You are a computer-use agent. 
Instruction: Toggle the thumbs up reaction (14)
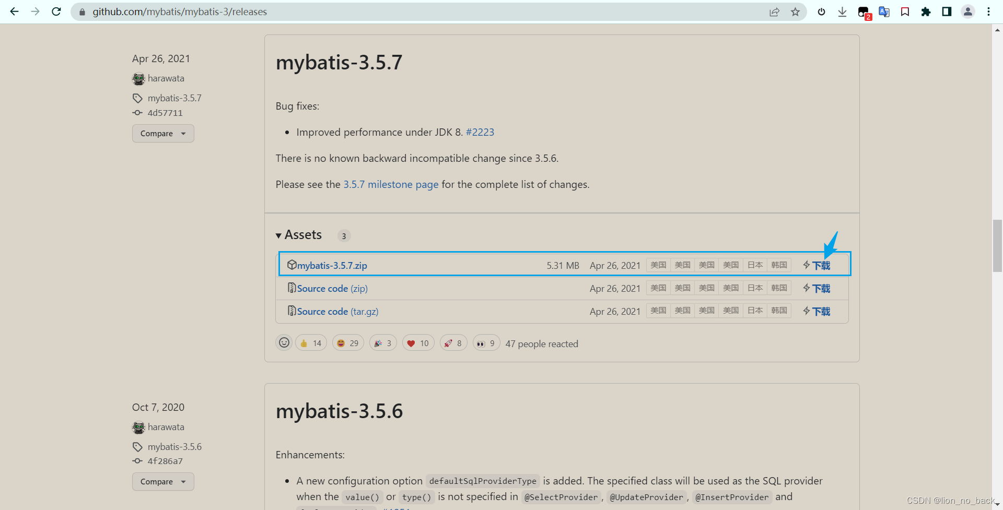(x=311, y=343)
